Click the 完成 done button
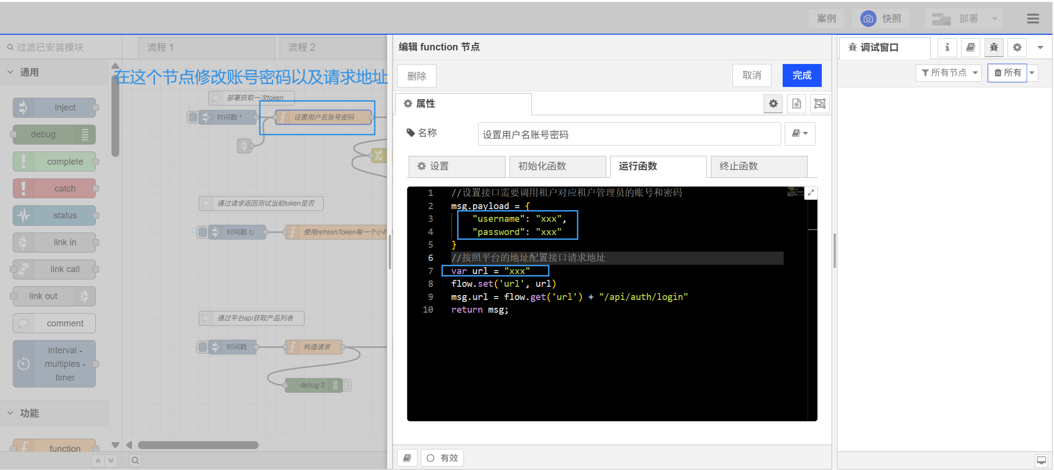This screenshot has height=470, width=1054. (x=802, y=75)
